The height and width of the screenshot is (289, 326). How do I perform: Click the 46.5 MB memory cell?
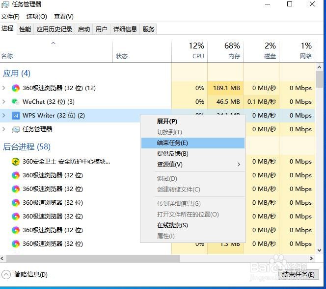point(225,102)
